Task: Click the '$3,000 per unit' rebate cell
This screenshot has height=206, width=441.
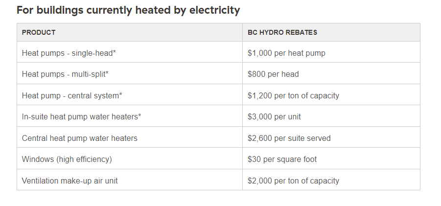Action: click(274, 116)
